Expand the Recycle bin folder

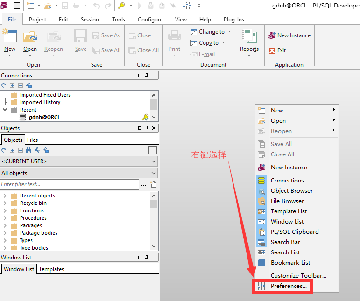coord(5,203)
